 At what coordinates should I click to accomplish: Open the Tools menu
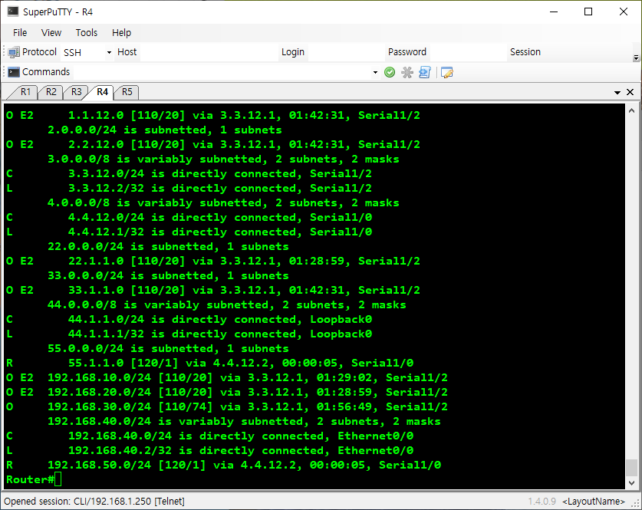[87, 33]
